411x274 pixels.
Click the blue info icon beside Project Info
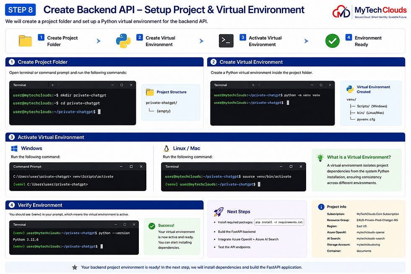click(x=321, y=207)
